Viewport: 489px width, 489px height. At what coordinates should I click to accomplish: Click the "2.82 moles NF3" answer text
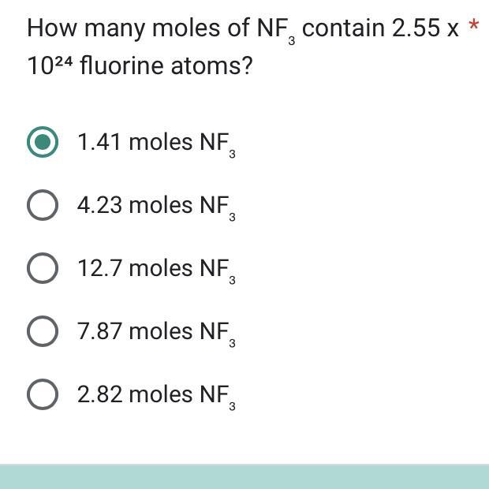point(155,395)
